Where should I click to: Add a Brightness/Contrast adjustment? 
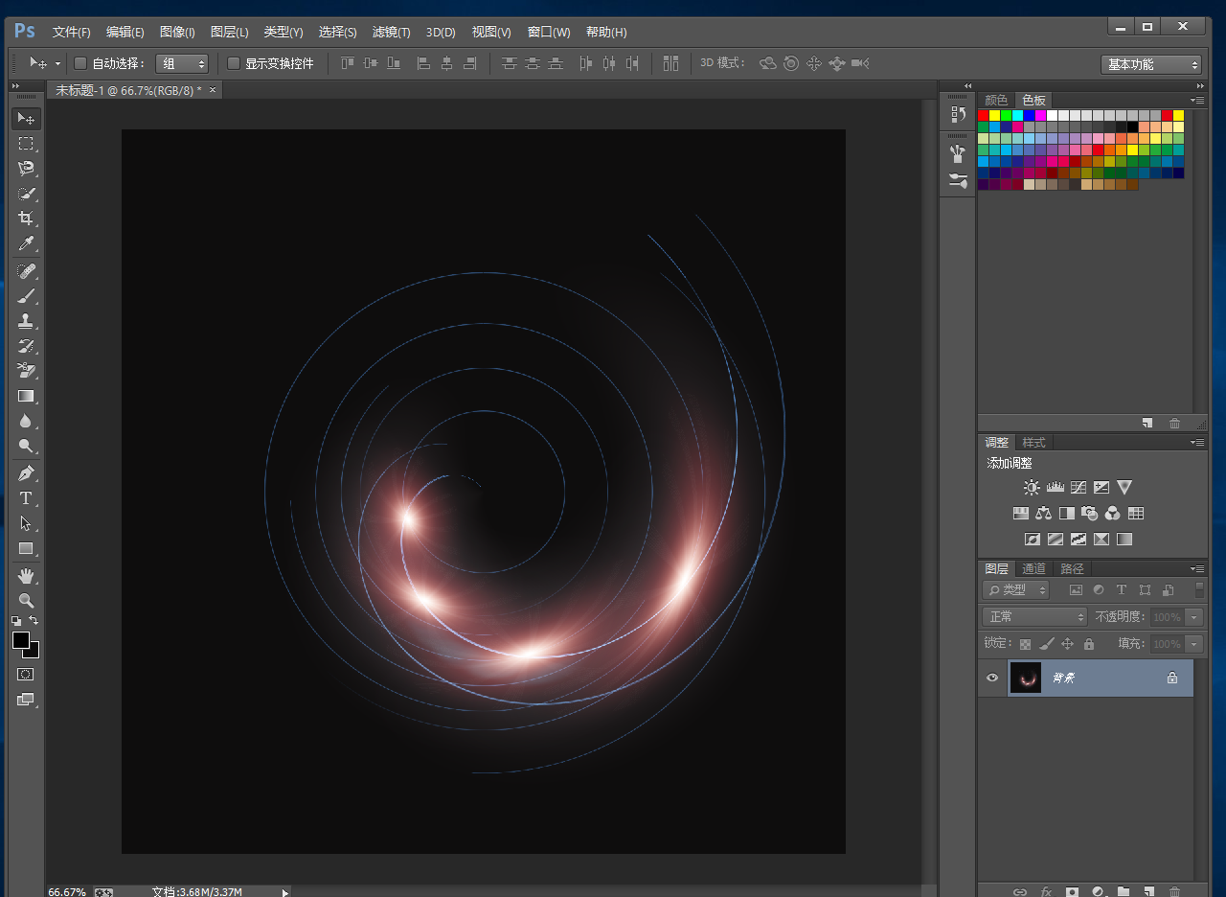[x=1032, y=488]
